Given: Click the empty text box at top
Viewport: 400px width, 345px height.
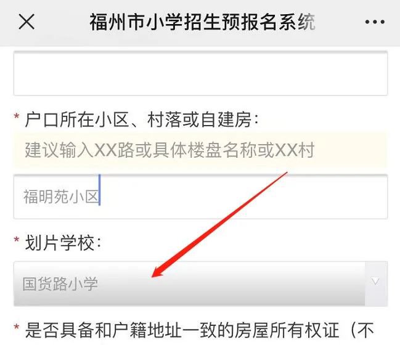Looking at the screenshot, I should [200, 73].
